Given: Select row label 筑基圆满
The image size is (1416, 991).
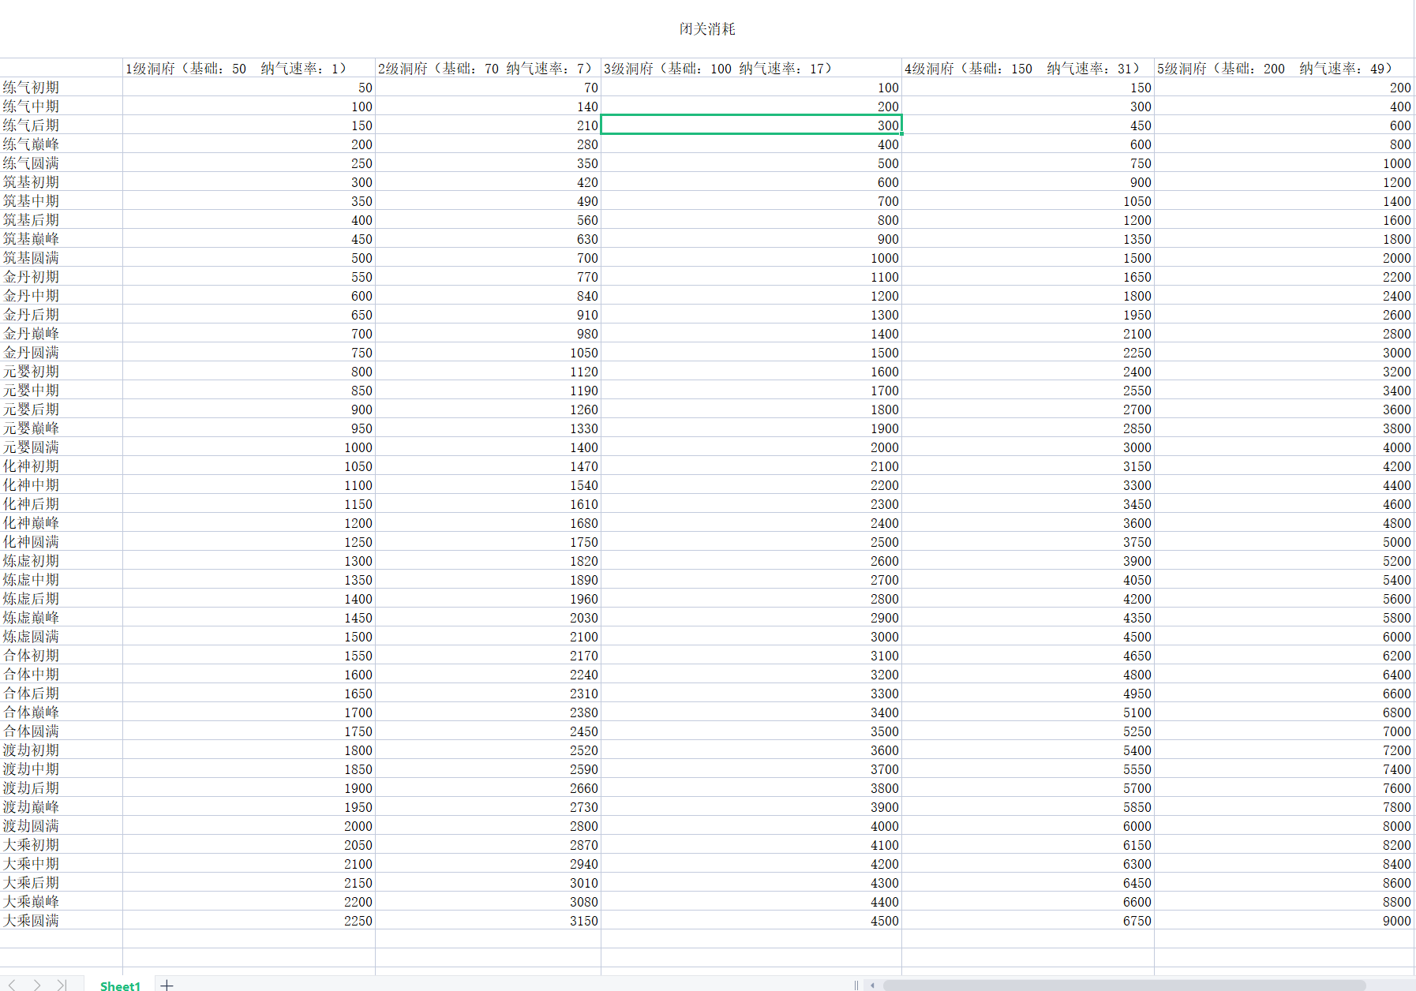Looking at the screenshot, I should pos(61,257).
